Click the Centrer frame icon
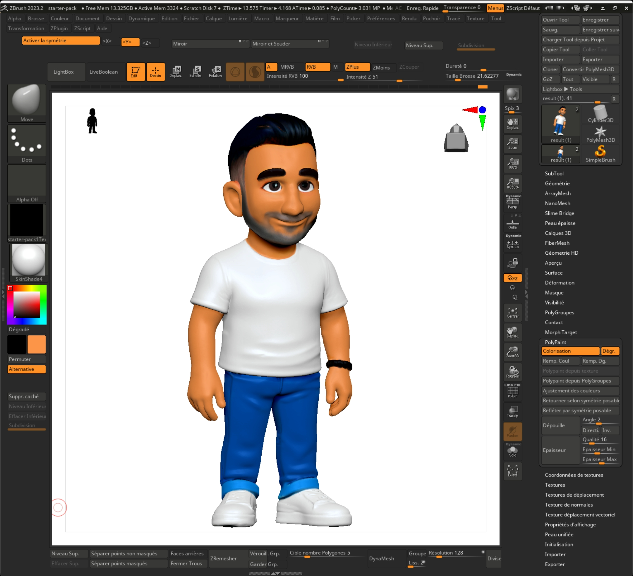The height and width of the screenshot is (576, 633). [x=513, y=313]
